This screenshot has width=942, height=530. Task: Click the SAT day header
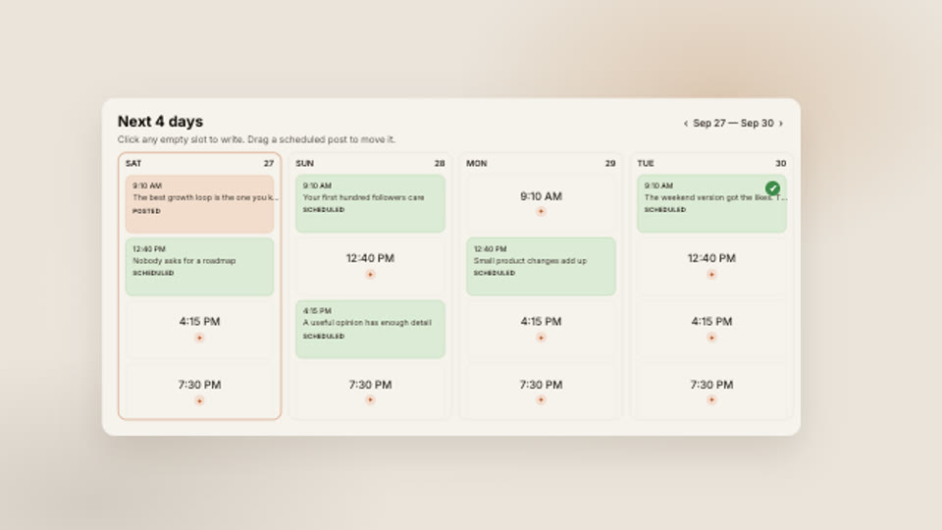(x=133, y=164)
